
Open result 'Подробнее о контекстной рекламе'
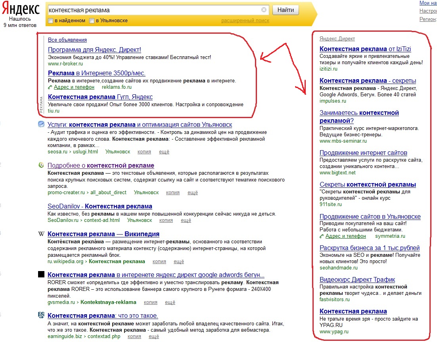[101, 165]
